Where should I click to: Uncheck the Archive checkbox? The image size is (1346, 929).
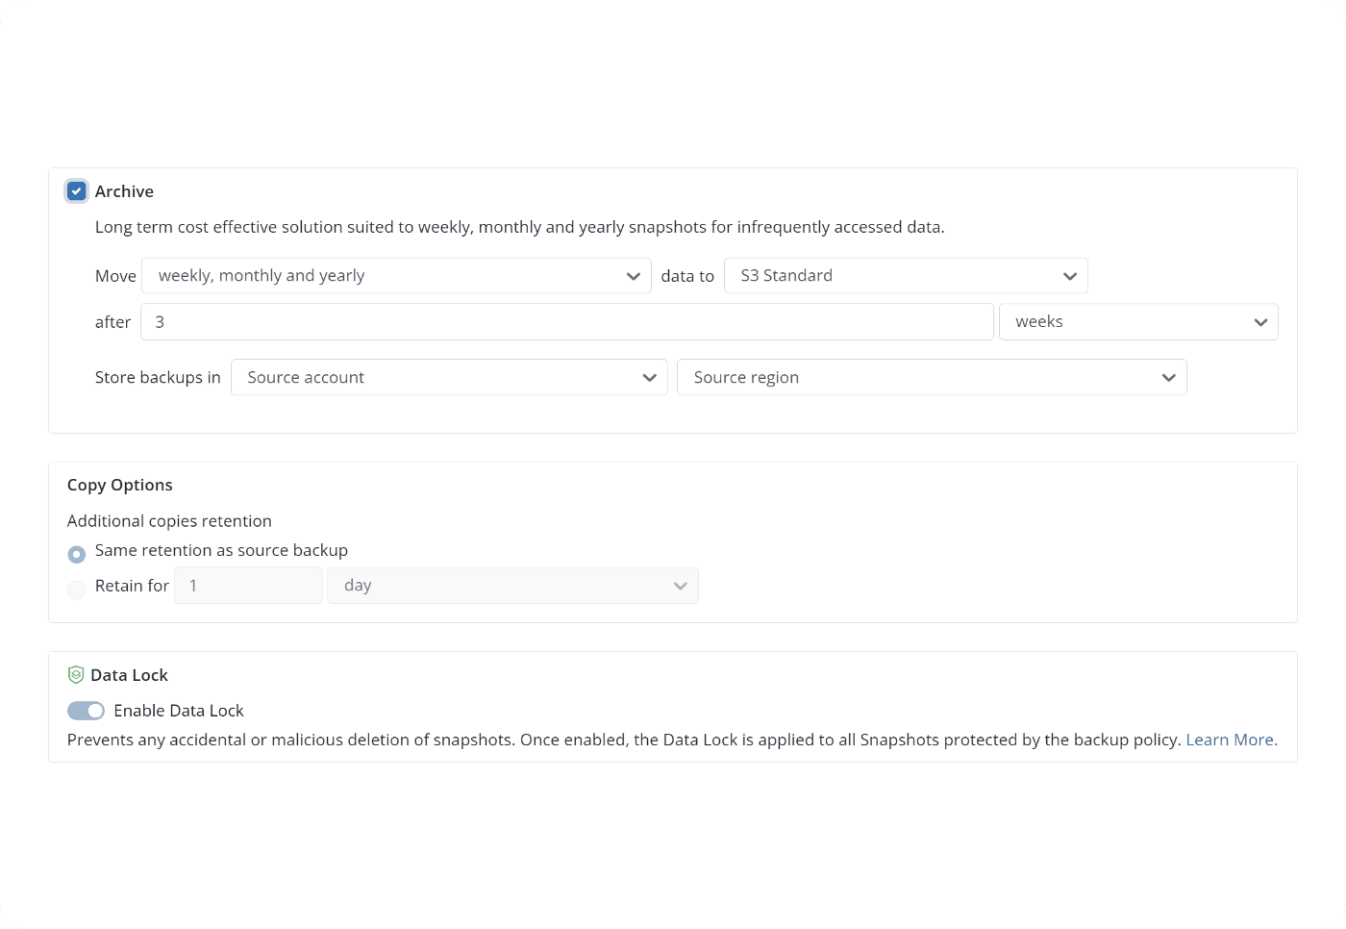77,191
